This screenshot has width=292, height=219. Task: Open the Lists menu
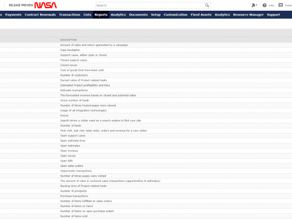87,15
